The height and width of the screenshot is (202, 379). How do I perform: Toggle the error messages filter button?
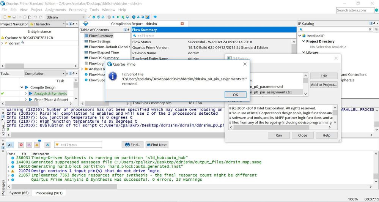[21, 145]
